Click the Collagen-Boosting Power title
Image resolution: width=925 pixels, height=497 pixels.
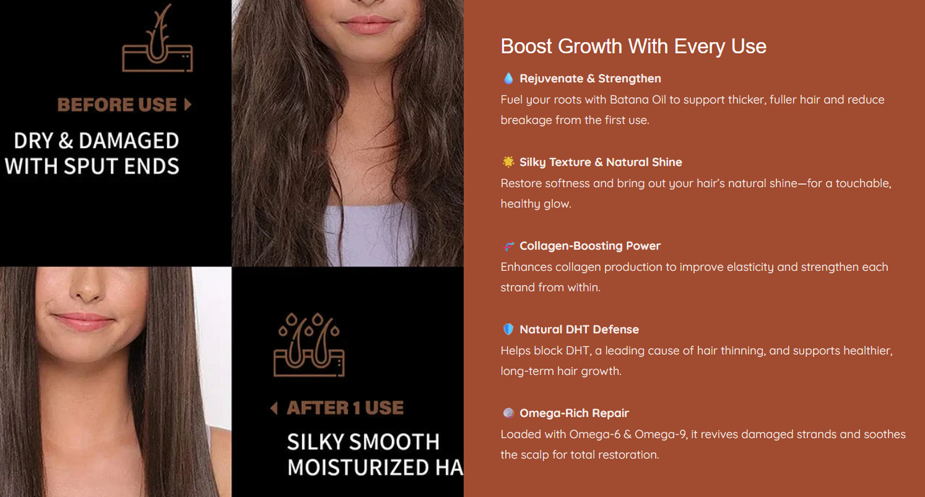[590, 246]
